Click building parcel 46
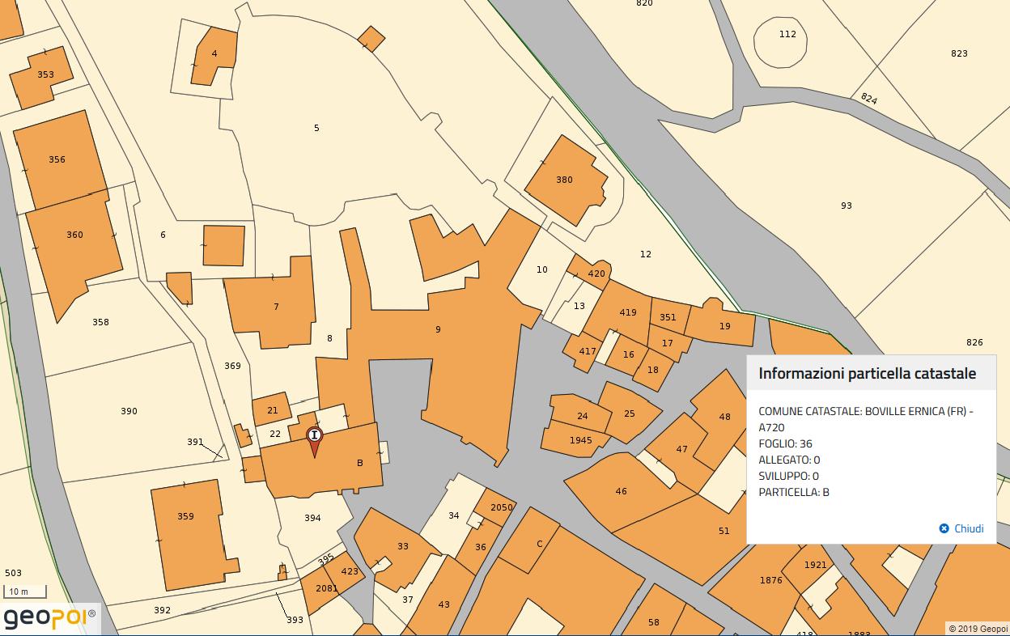This screenshot has height=636, width=1010. click(x=621, y=491)
